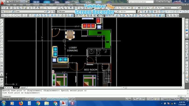Toggle ORTHO mode in status bar
Image resolution: width=189 pixels, height=106 pixels.
[38, 99]
